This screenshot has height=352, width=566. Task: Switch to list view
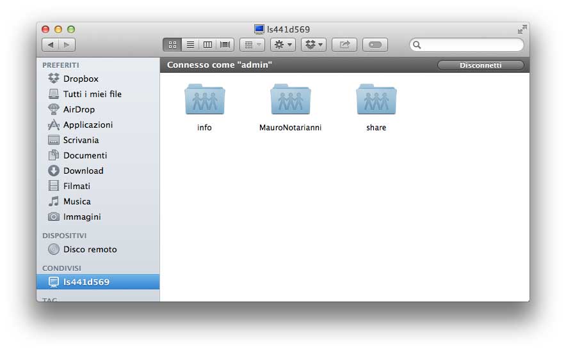(x=190, y=45)
